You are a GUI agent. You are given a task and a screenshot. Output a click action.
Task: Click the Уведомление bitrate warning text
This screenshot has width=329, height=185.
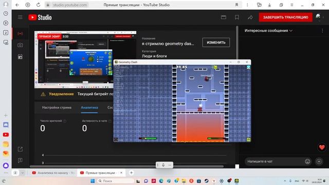coord(81,94)
